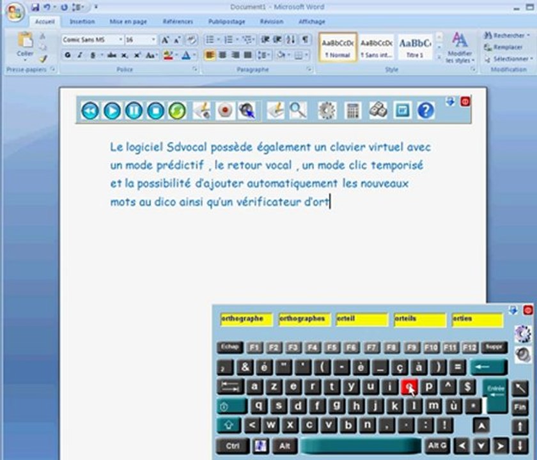Align text left in paragraph group

click(x=210, y=55)
